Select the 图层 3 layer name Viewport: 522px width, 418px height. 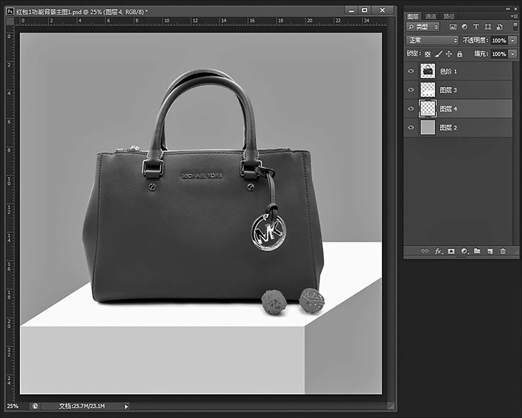click(448, 90)
